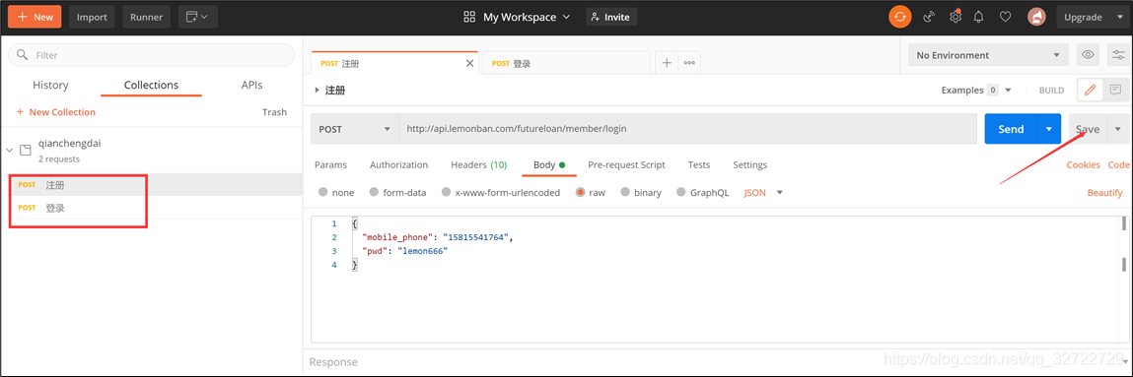Click the request URL field
Screen dimensions: 1133x377
688,129
